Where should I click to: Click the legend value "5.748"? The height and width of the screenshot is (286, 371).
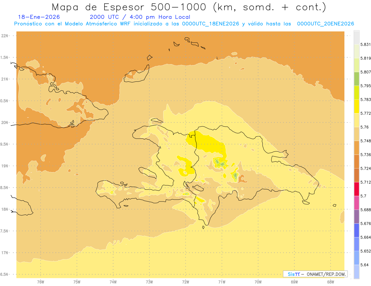pos(365,141)
